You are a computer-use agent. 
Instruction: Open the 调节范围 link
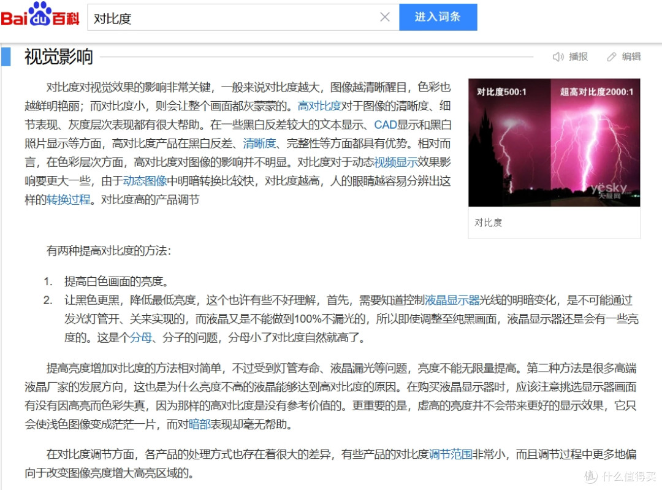(x=451, y=454)
